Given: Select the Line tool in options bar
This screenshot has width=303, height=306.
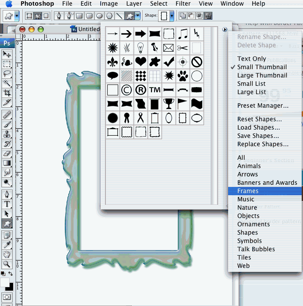Looking at the screenshot, I should tap(119, 16).
